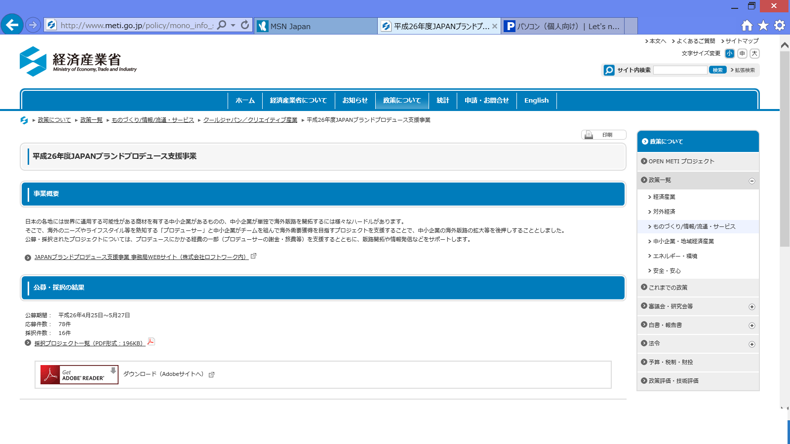Click breadcrumb home logo icon
The image size is (790, 444).
pos(24,120)
